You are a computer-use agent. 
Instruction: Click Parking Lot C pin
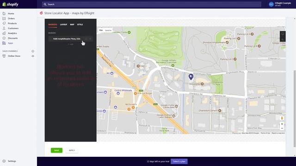point(235,59)
